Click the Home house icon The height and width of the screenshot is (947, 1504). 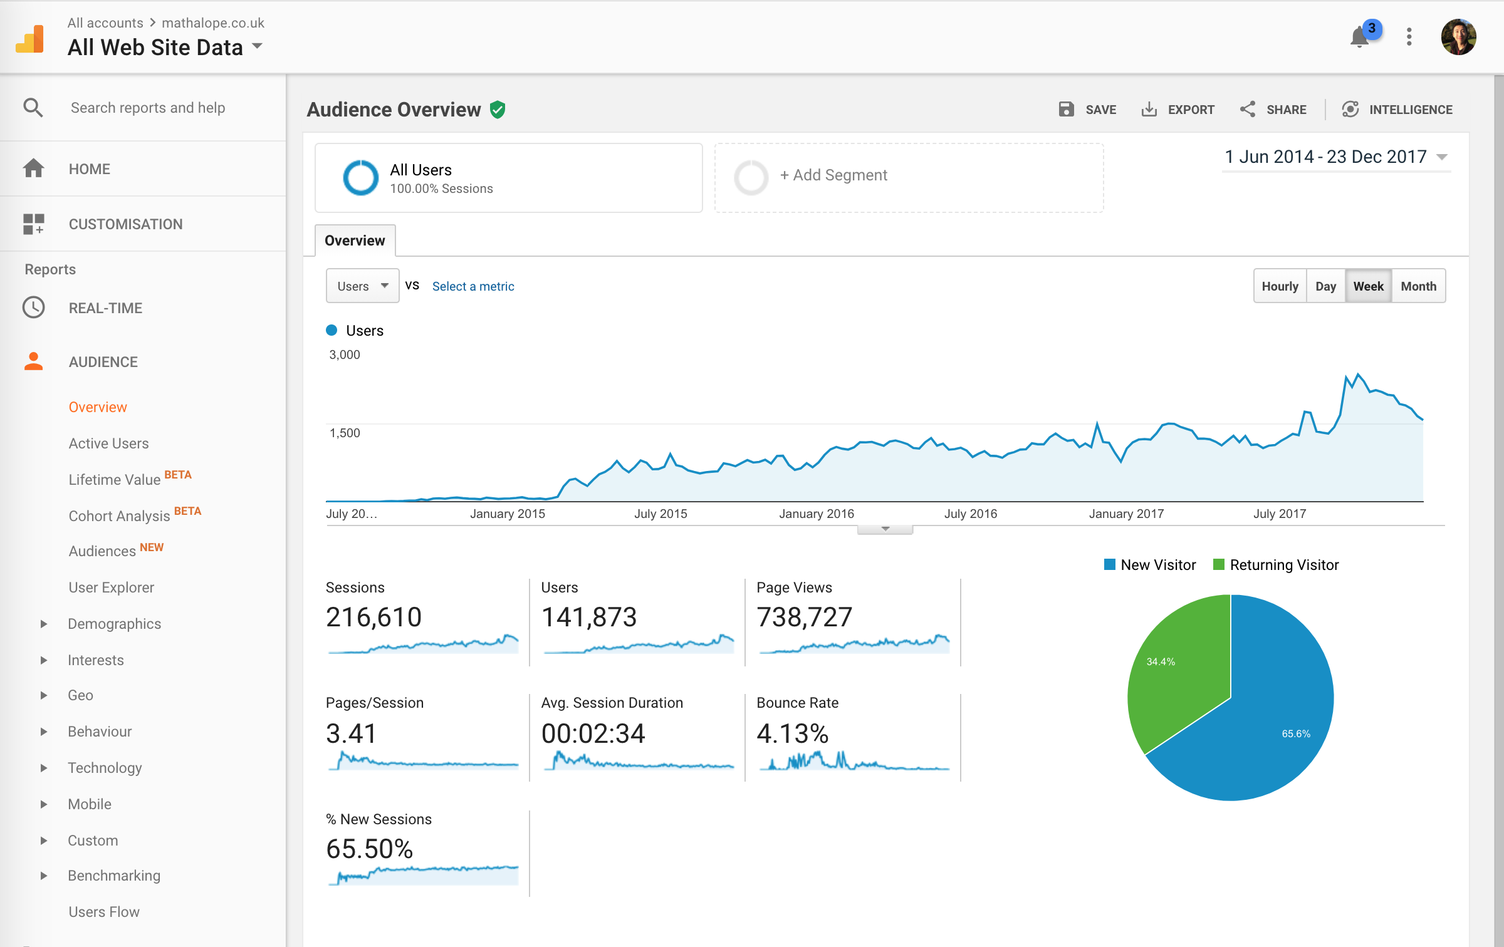34,169
